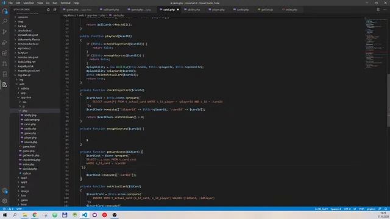Screen dimensions: 390x219
Task: Open the View menu
Action: pos(40,3)
